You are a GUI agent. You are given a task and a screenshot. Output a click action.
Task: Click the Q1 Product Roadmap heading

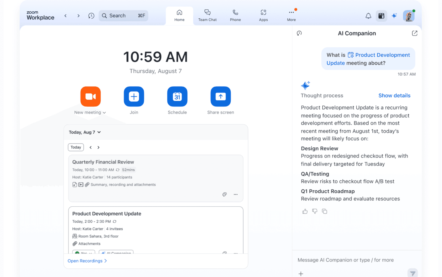(328, 191)
